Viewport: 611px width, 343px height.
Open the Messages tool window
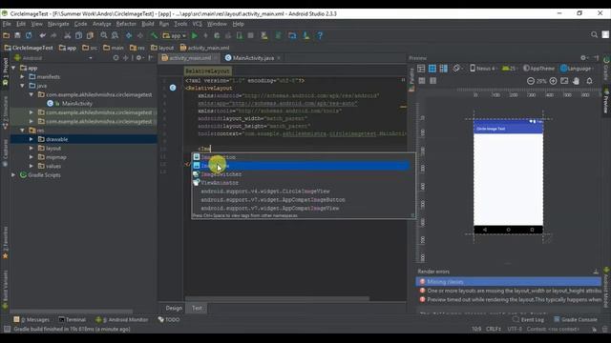(x=32, y=320)
